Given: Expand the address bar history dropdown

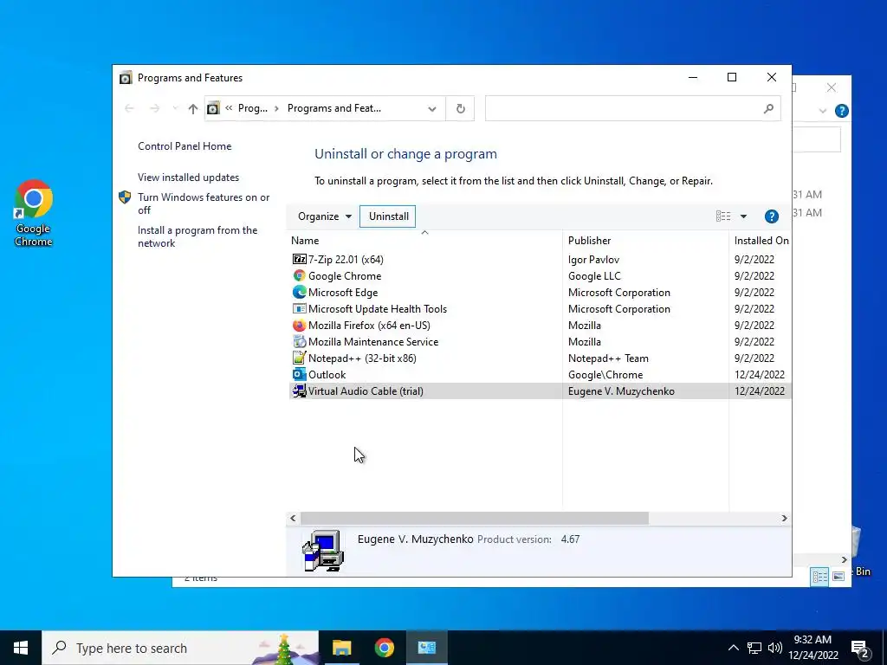Looking at the screenshot, I should point(432,108).
